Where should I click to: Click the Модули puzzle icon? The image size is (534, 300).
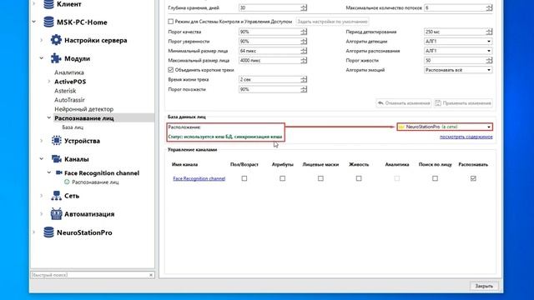pos(56,58)
